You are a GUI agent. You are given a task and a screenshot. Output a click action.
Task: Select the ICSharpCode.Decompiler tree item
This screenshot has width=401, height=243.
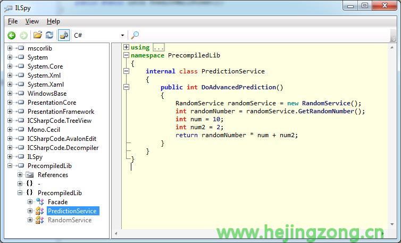click(63, 148)
